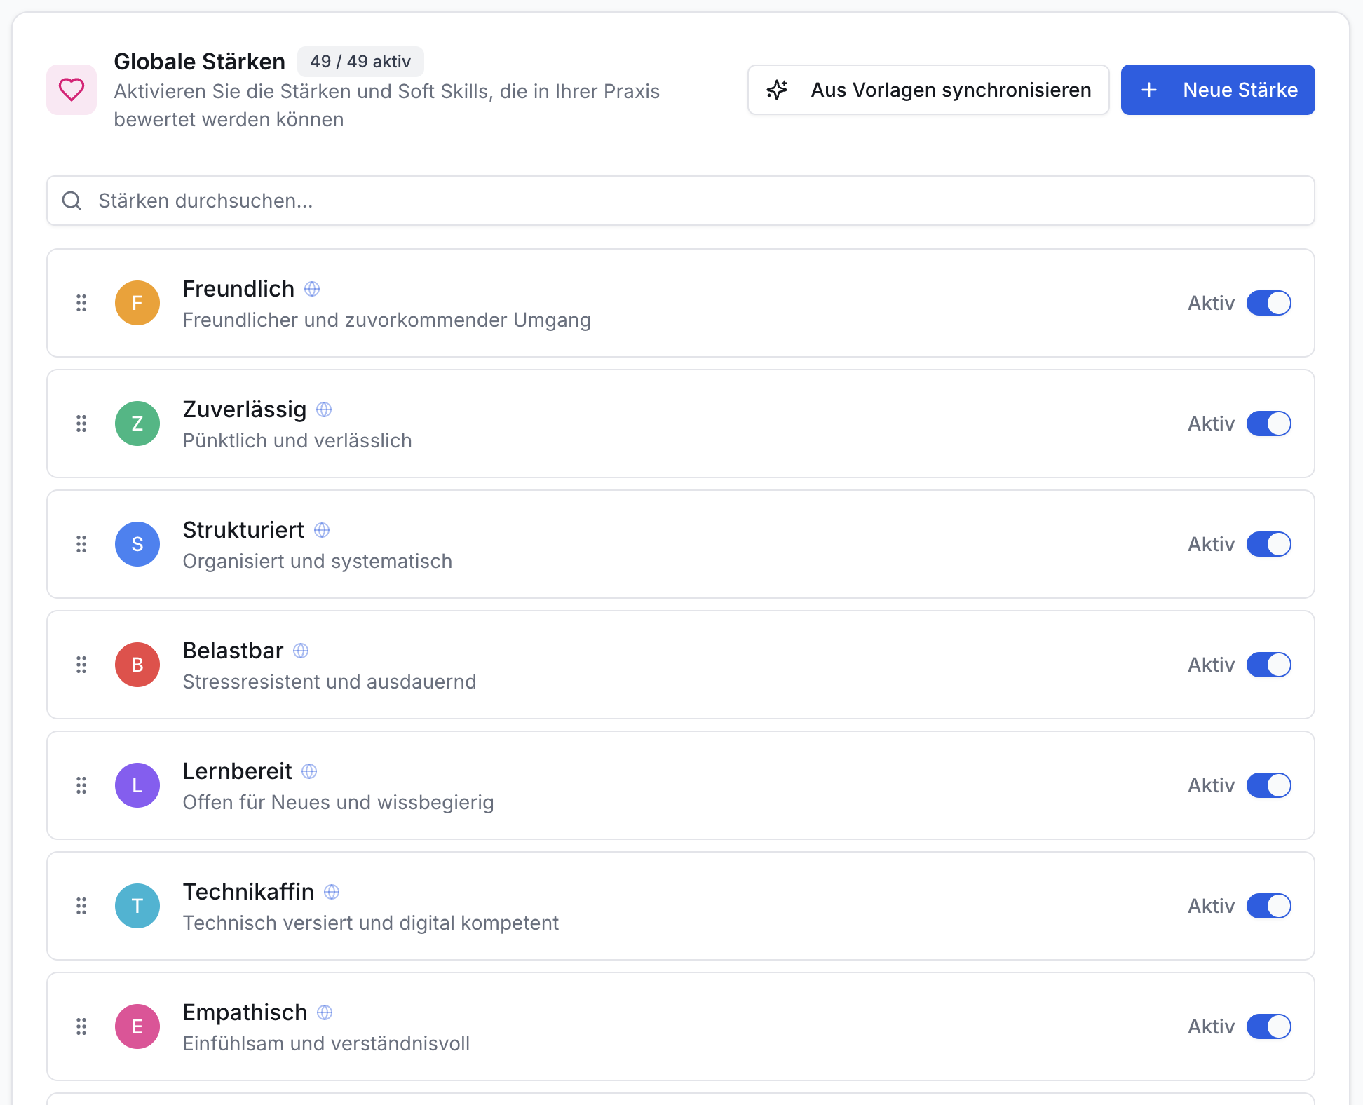Grab the drag handle of the Freundlich row

pyautogui.click(x=81, y=303)
